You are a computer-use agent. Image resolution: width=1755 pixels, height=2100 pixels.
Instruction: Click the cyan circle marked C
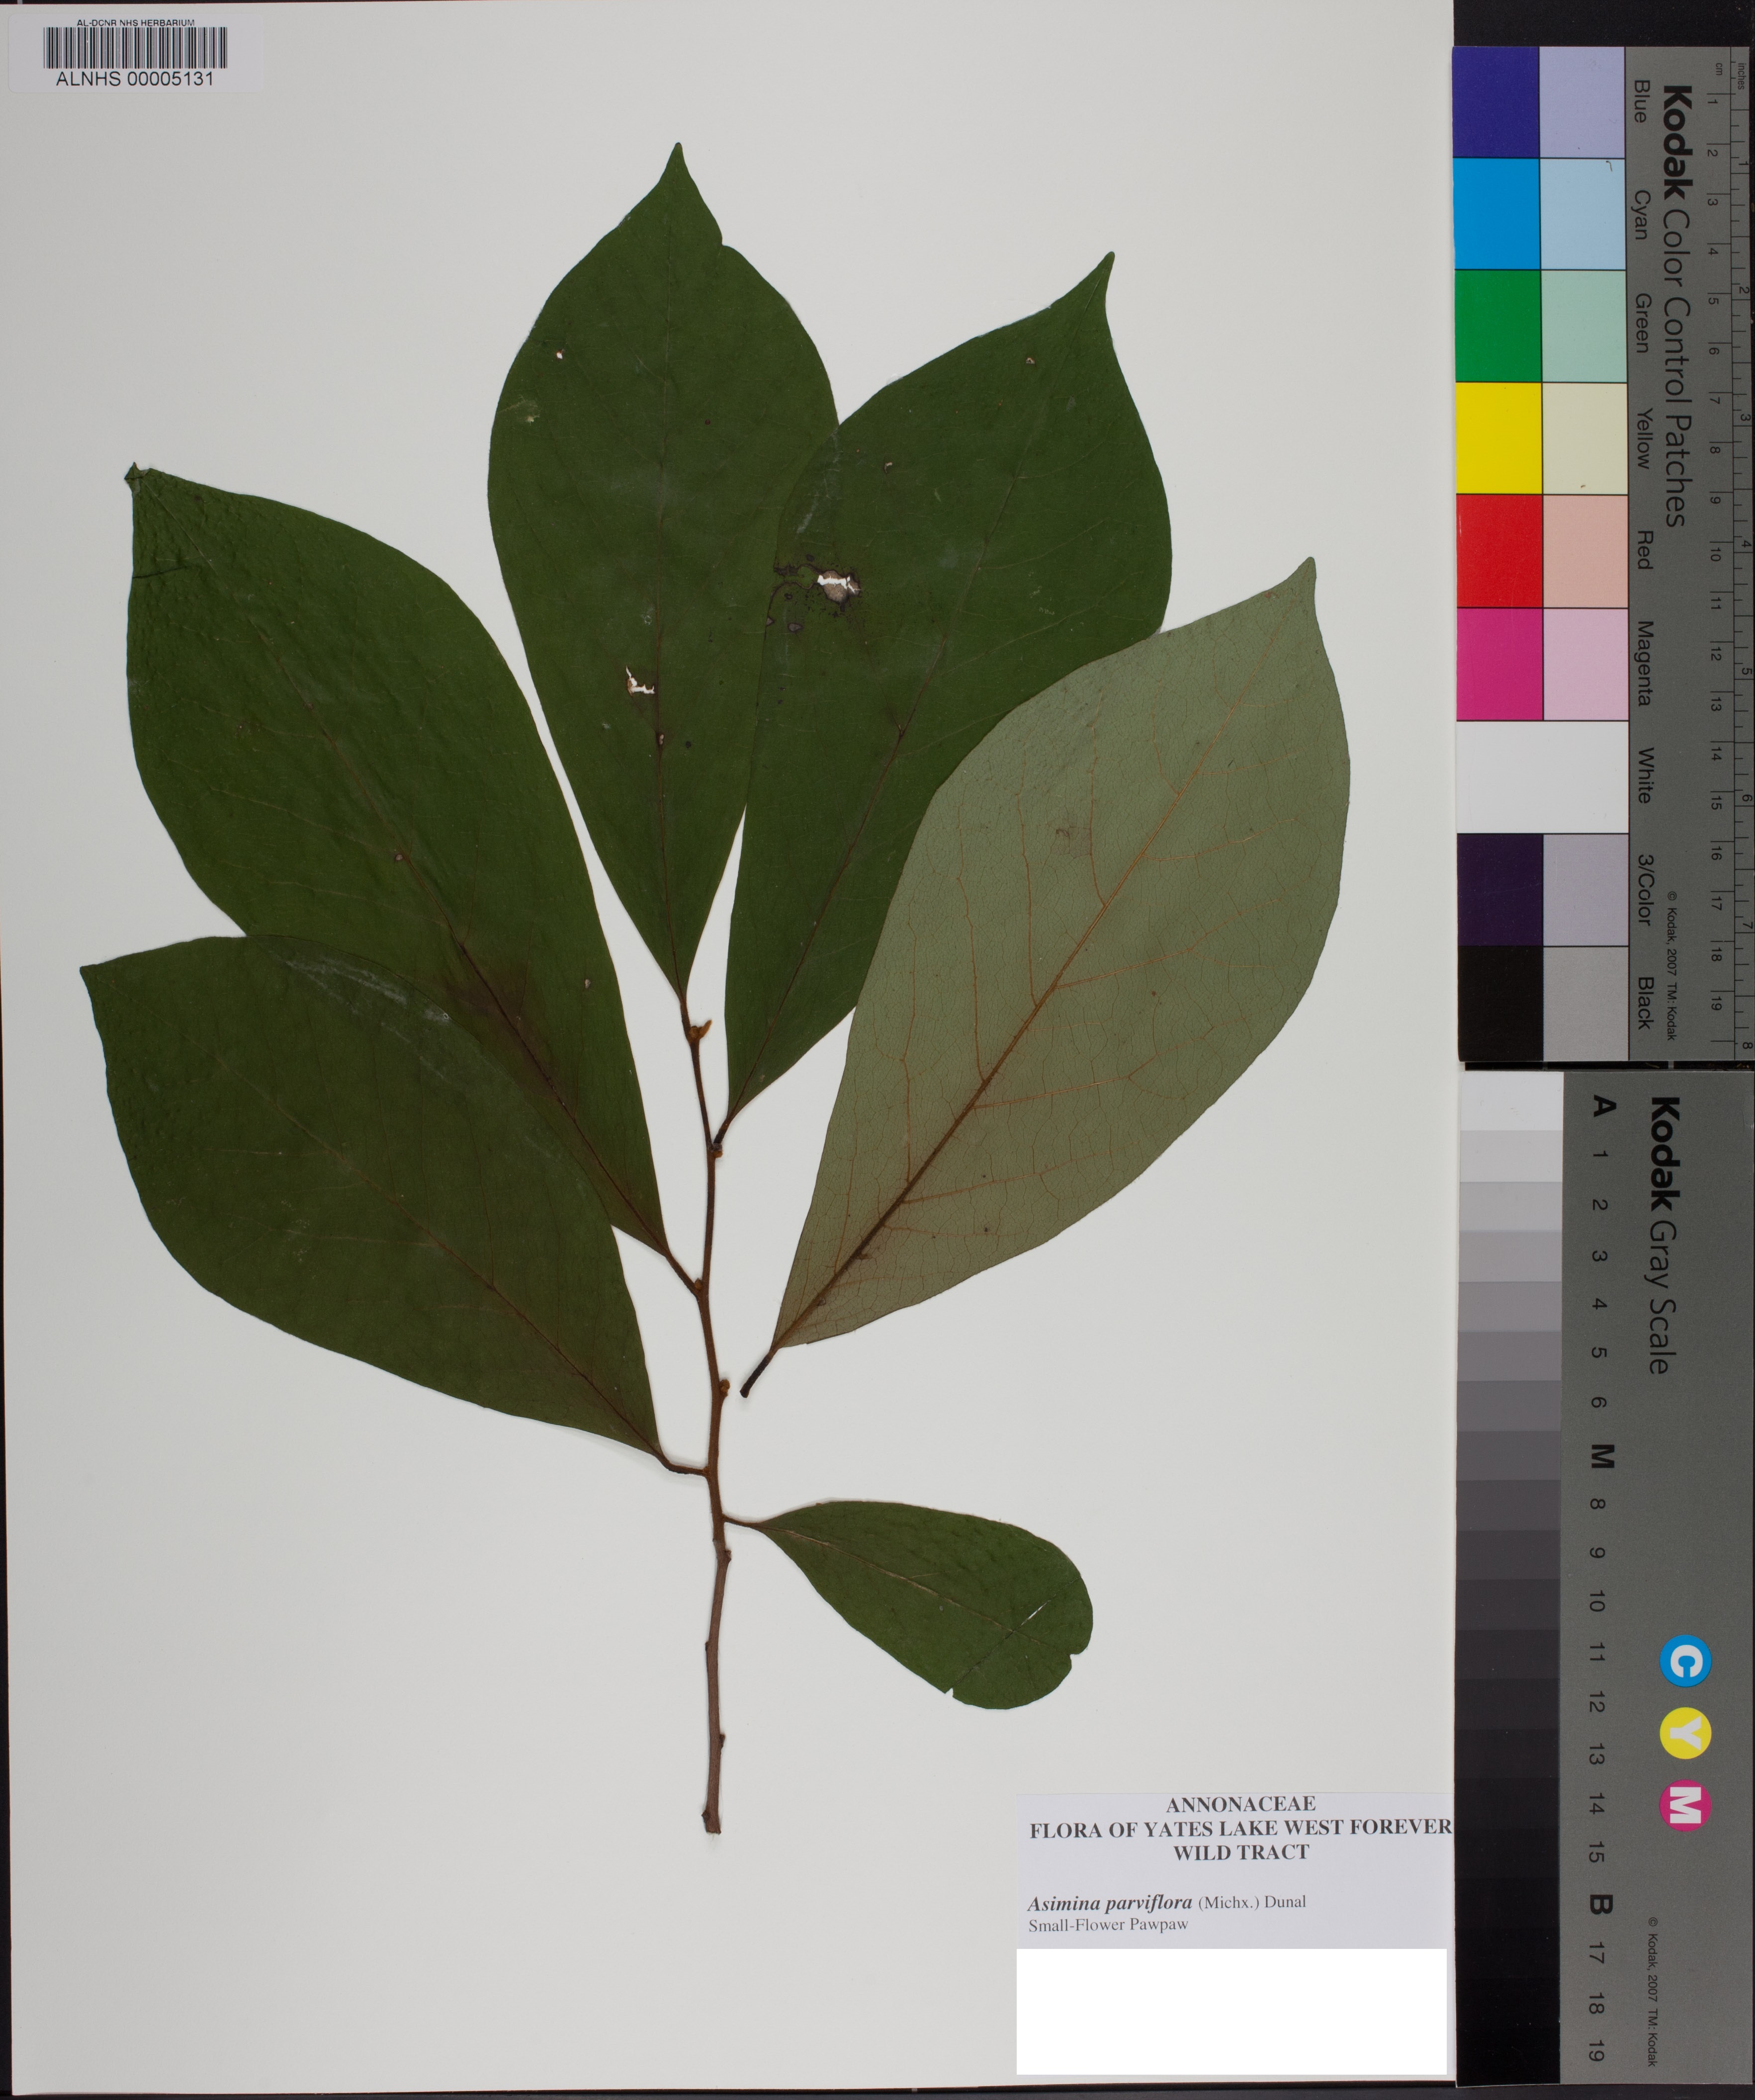coord(1685,1662)
